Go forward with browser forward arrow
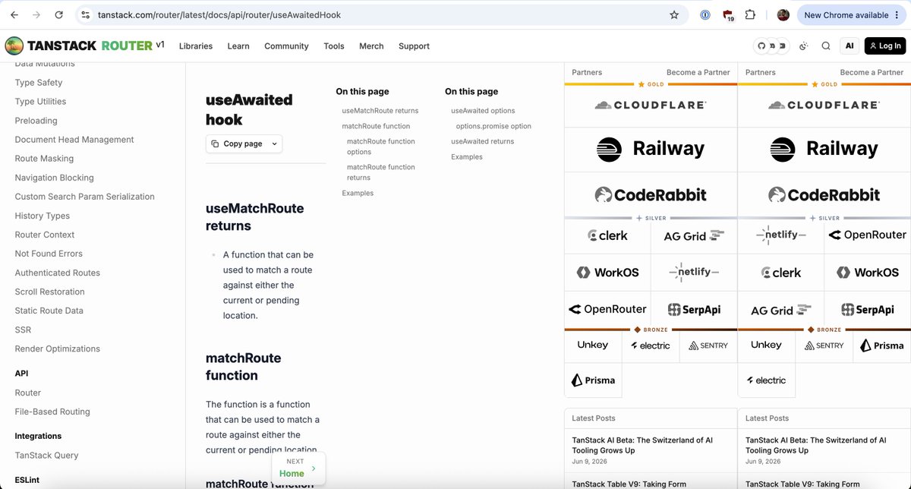Image resolution: width=911 pixels, height=489 pixels. (36, 14)
